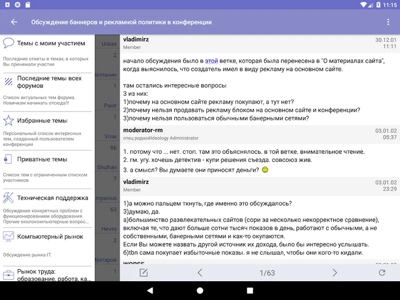
Task: Tap the Android recent apps button
Action: 250,291
